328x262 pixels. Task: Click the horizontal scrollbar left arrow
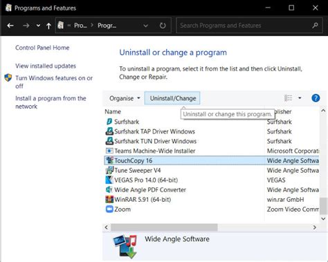pyautogui.click(x=107, y=227)
